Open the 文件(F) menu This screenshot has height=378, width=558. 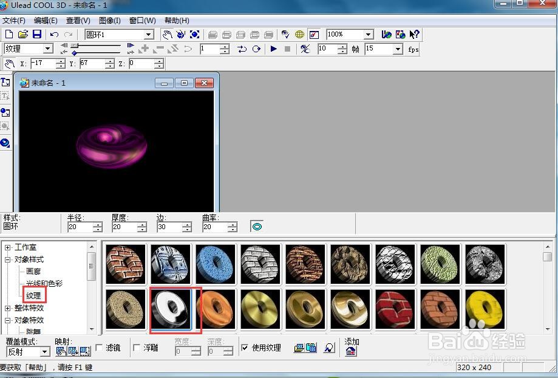pyautogui.click(x=14, y=20)
